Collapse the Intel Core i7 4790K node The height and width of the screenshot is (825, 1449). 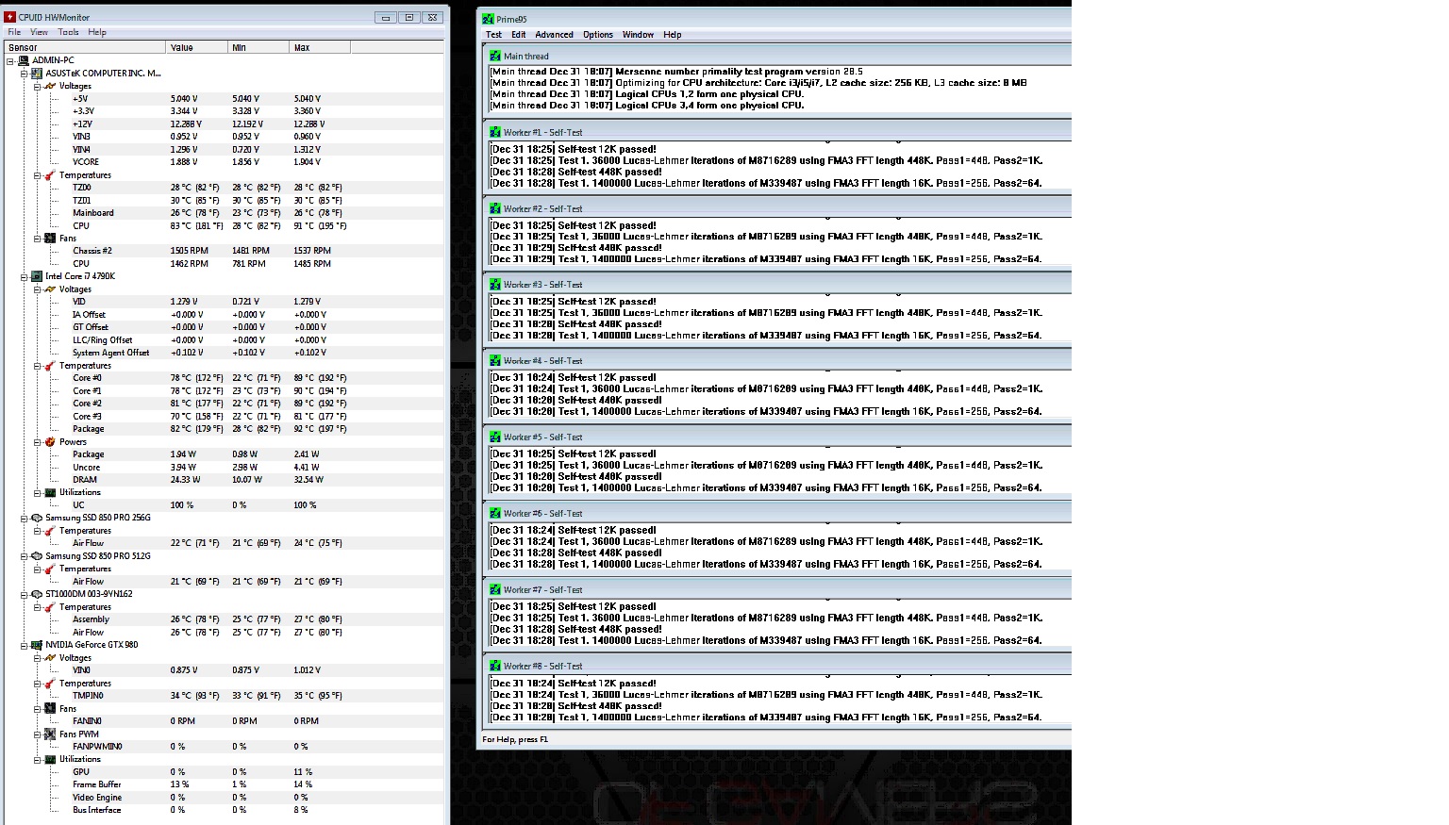coord(24,276)
